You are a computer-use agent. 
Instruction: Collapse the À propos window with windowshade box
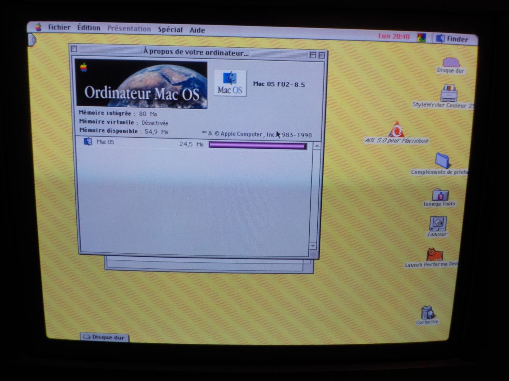point(321,56)
